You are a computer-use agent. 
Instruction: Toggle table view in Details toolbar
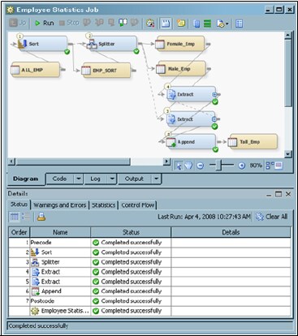tap(15, 217)
